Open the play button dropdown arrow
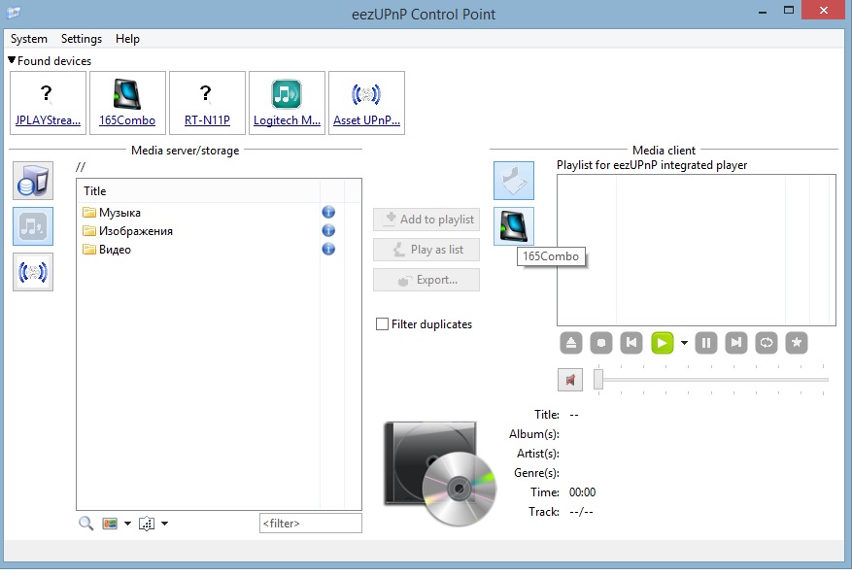852x576 pixels. coord(684,343)
